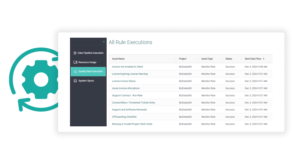Click the Start Date/Time column header
The width and height of the screenshot is (292, 162).
[x=253, y=59]
